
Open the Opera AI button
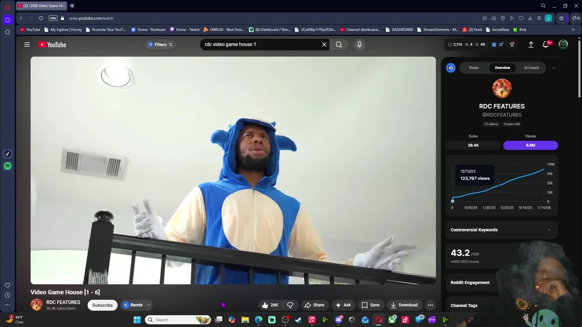coord(576,18)
